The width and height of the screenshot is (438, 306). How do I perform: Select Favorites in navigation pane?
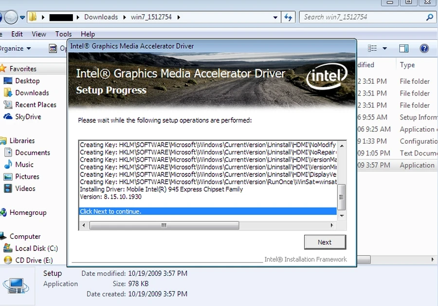(x=23, y=69)
